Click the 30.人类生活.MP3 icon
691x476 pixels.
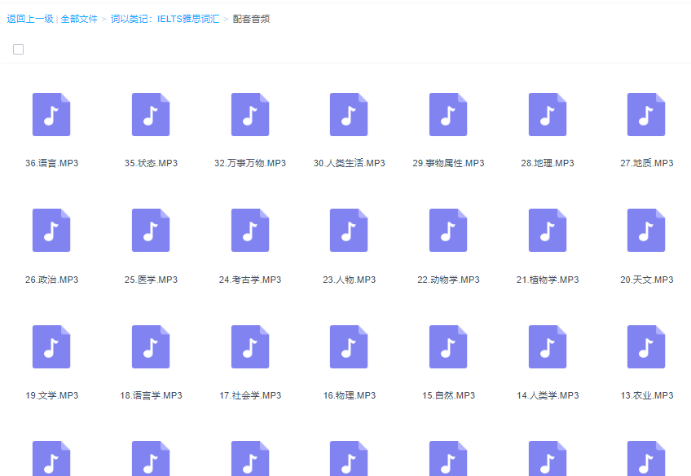pos(348,114)
